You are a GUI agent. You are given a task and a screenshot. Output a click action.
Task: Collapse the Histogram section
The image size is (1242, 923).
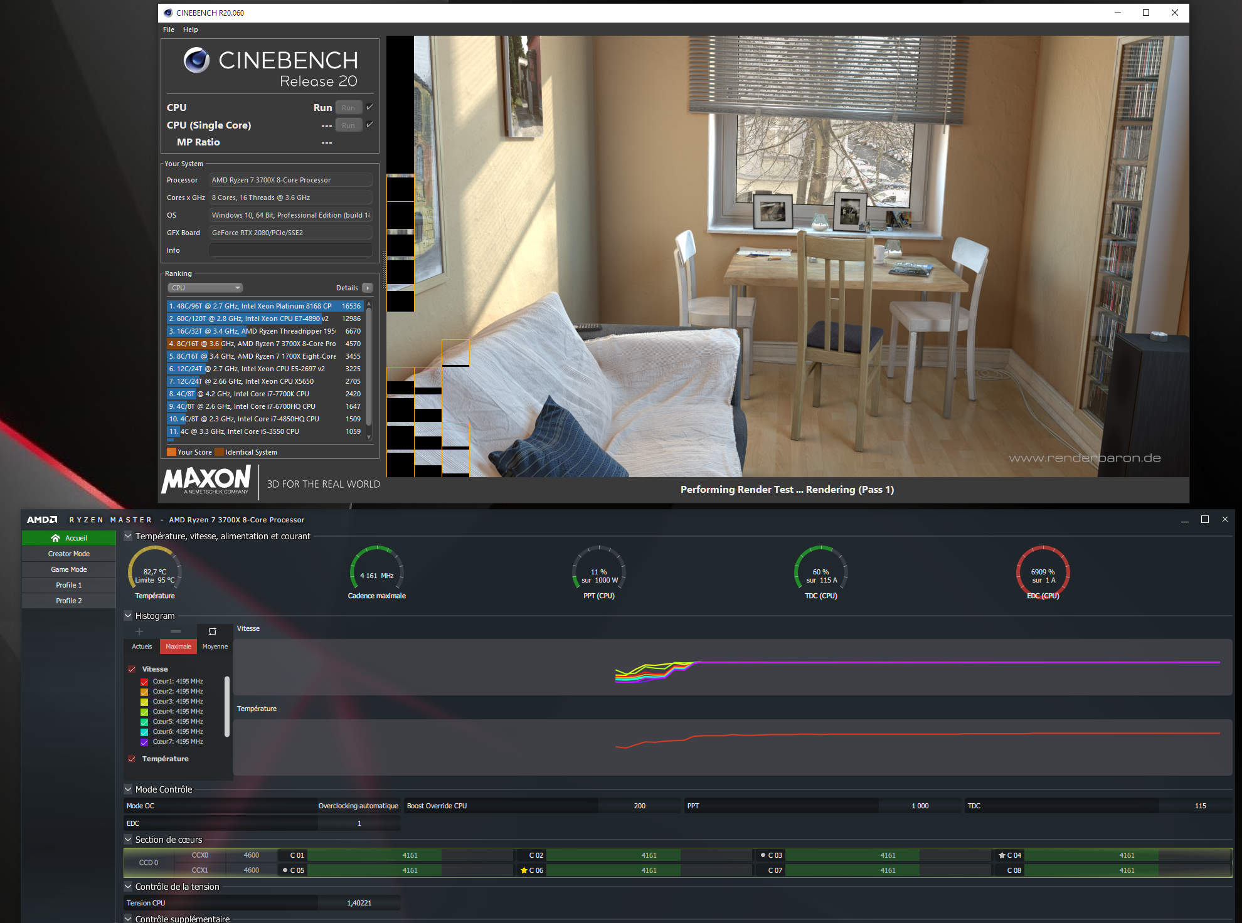pyautogui.click(x=128, y=616)
